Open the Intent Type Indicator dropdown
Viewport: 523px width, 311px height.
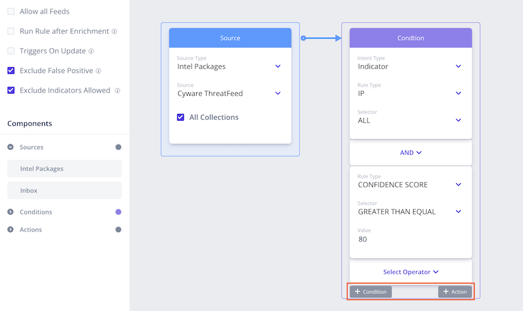[x=458, y=67]
